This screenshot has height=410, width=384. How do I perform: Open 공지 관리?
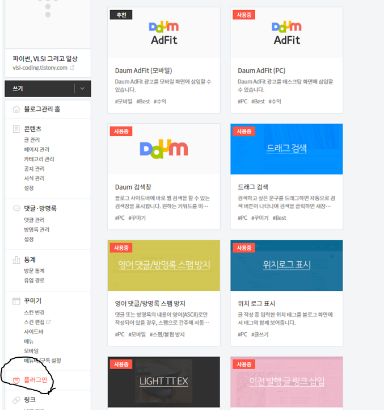(x=34, y=169)
